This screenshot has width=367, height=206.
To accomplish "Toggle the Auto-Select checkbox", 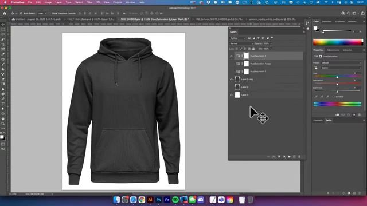I will point(21,13).
